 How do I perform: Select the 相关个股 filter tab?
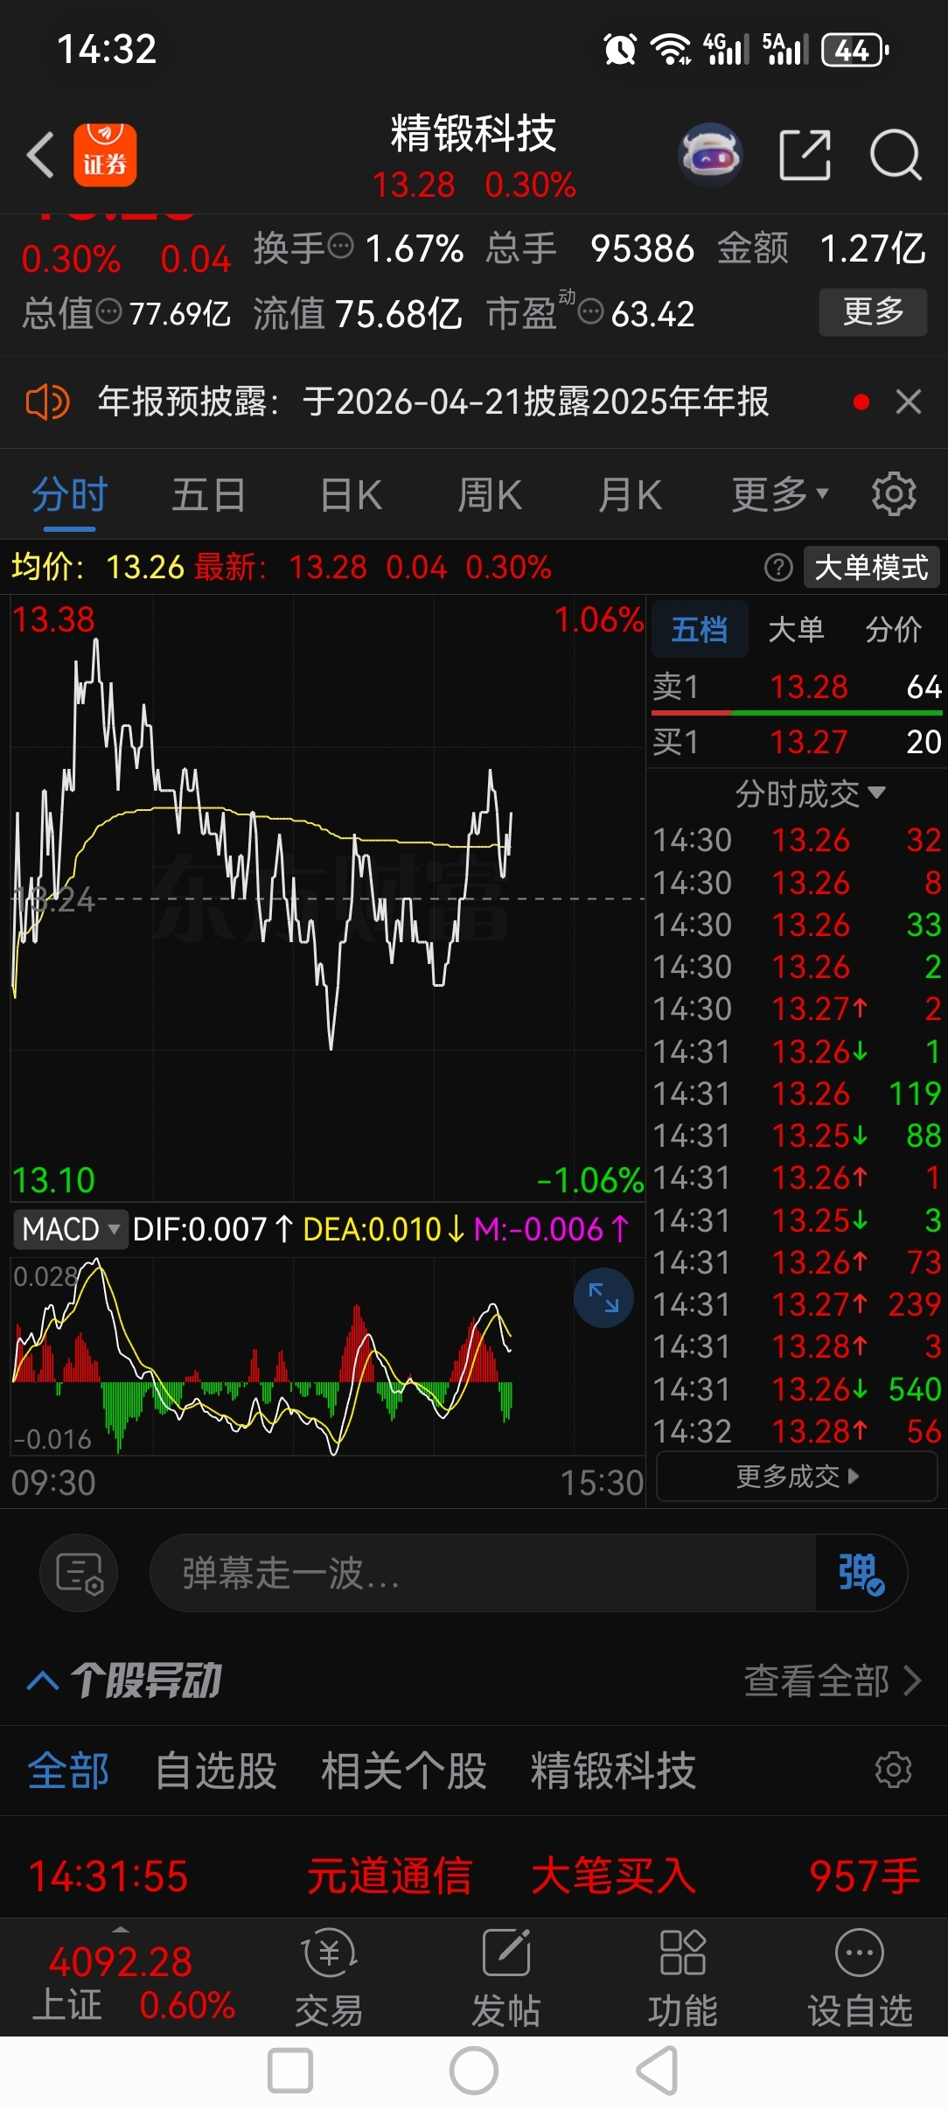click(403, 1771)
